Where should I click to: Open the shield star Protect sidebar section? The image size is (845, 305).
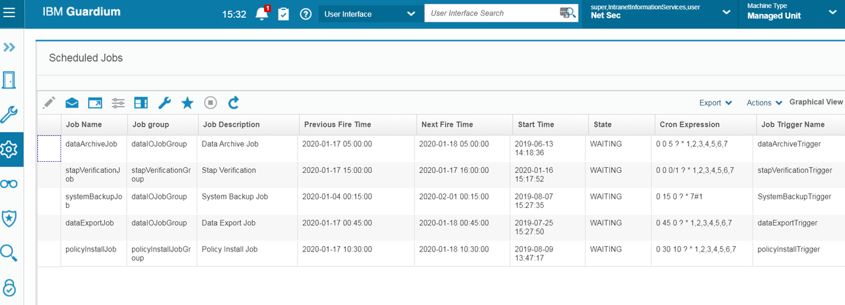coord(9,219)
